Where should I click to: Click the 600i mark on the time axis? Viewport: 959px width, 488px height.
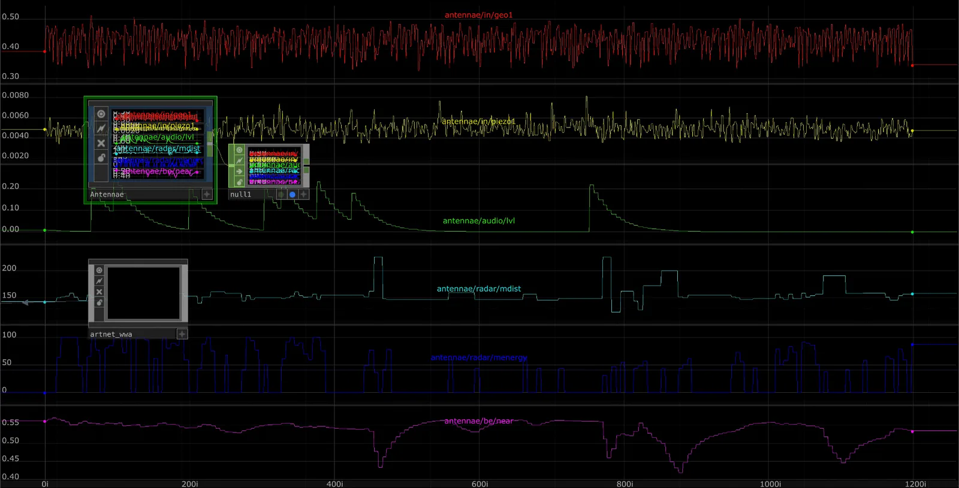pyautogui.click(x=479, y=484)
